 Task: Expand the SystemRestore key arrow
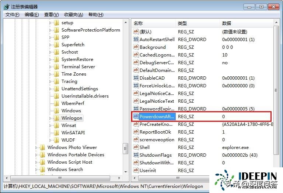click(x=50, y=59)
